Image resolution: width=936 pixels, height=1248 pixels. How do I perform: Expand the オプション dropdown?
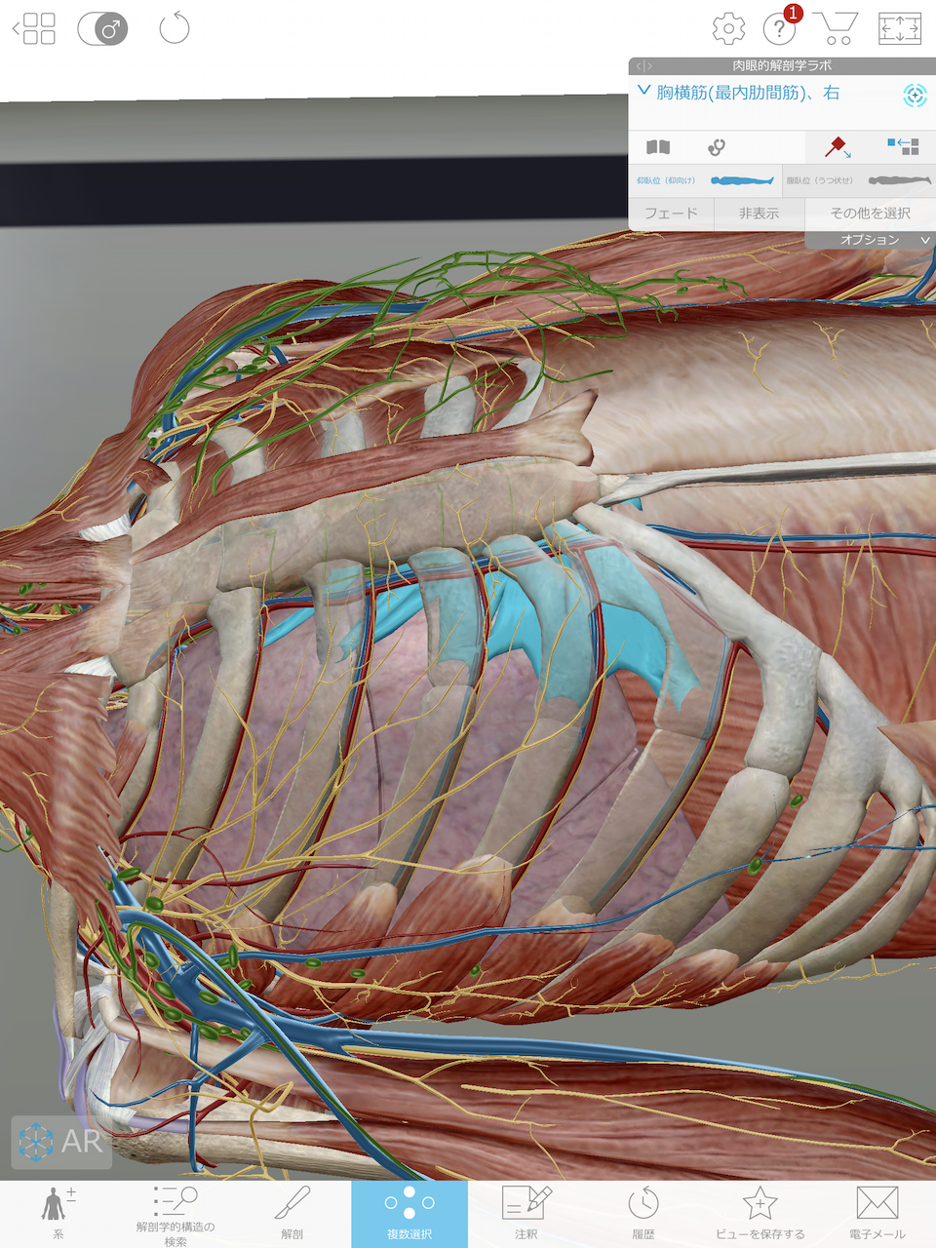click(x=870, y=240)
